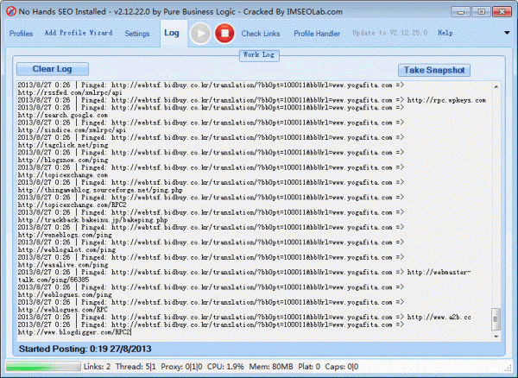Click the window resize grip in status bar
Viewport: 518px width, 378px height.
509,368
